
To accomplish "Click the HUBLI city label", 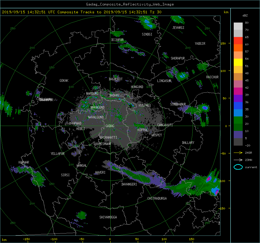I will (80, 129).
